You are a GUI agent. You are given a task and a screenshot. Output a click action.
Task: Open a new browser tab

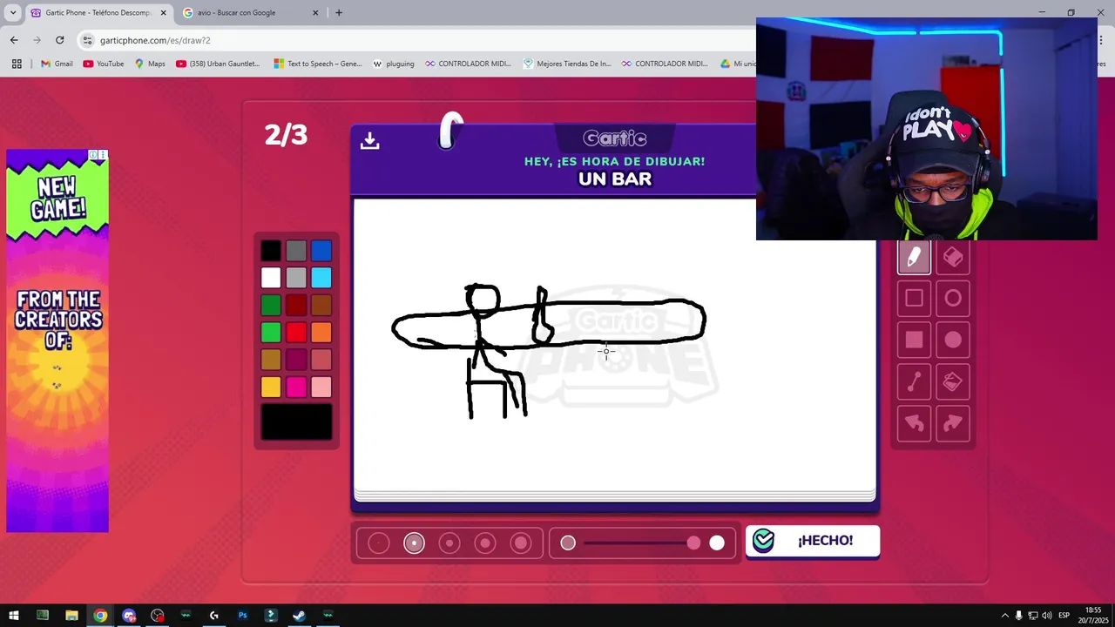pyautogui.click(x=339, y=13)
